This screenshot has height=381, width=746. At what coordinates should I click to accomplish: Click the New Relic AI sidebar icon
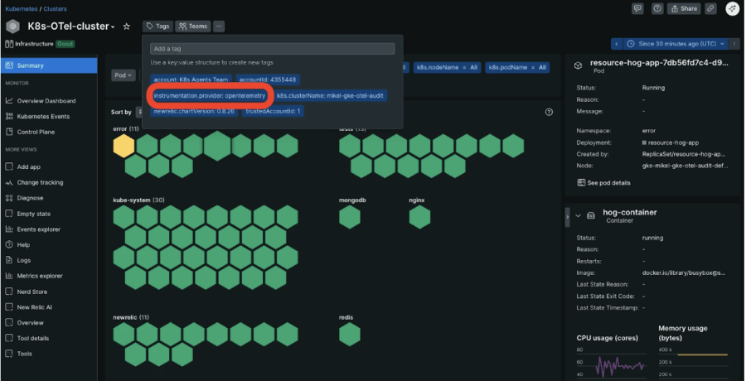coord(9,307)
